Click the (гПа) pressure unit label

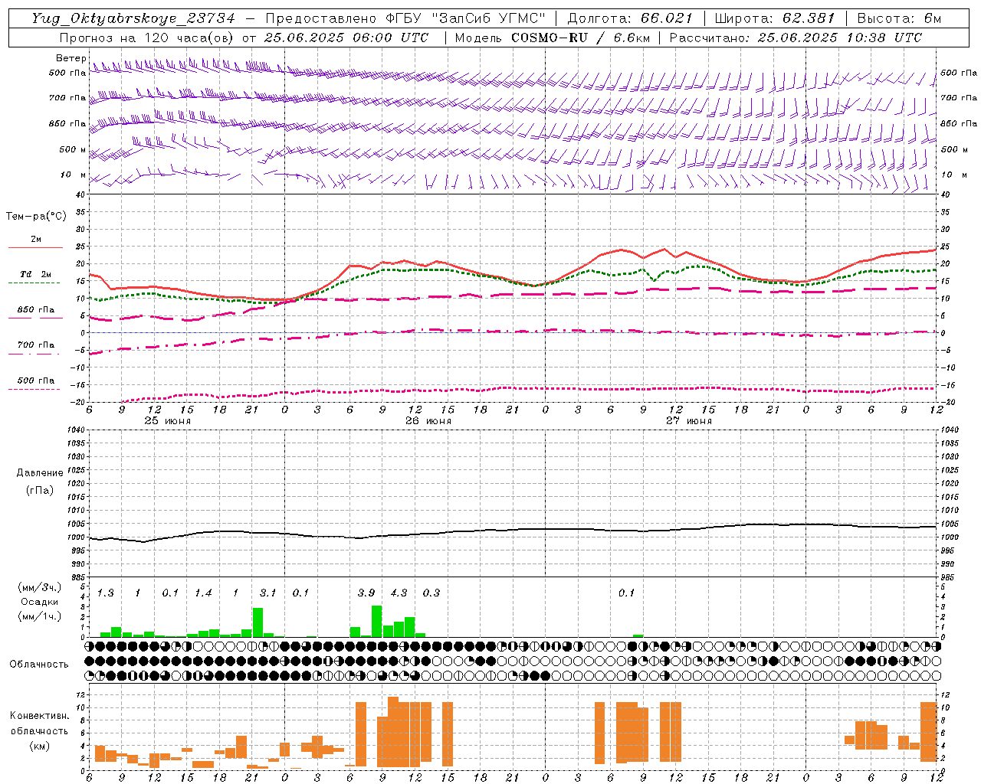[40, 490]
